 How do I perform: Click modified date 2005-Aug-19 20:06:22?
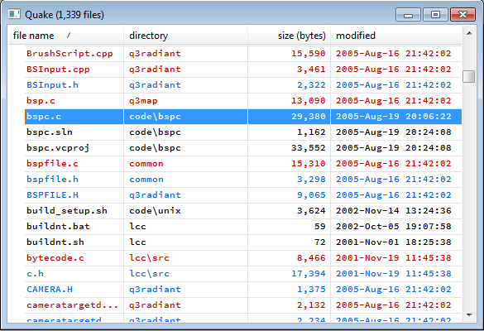click(x=394, y=117)
